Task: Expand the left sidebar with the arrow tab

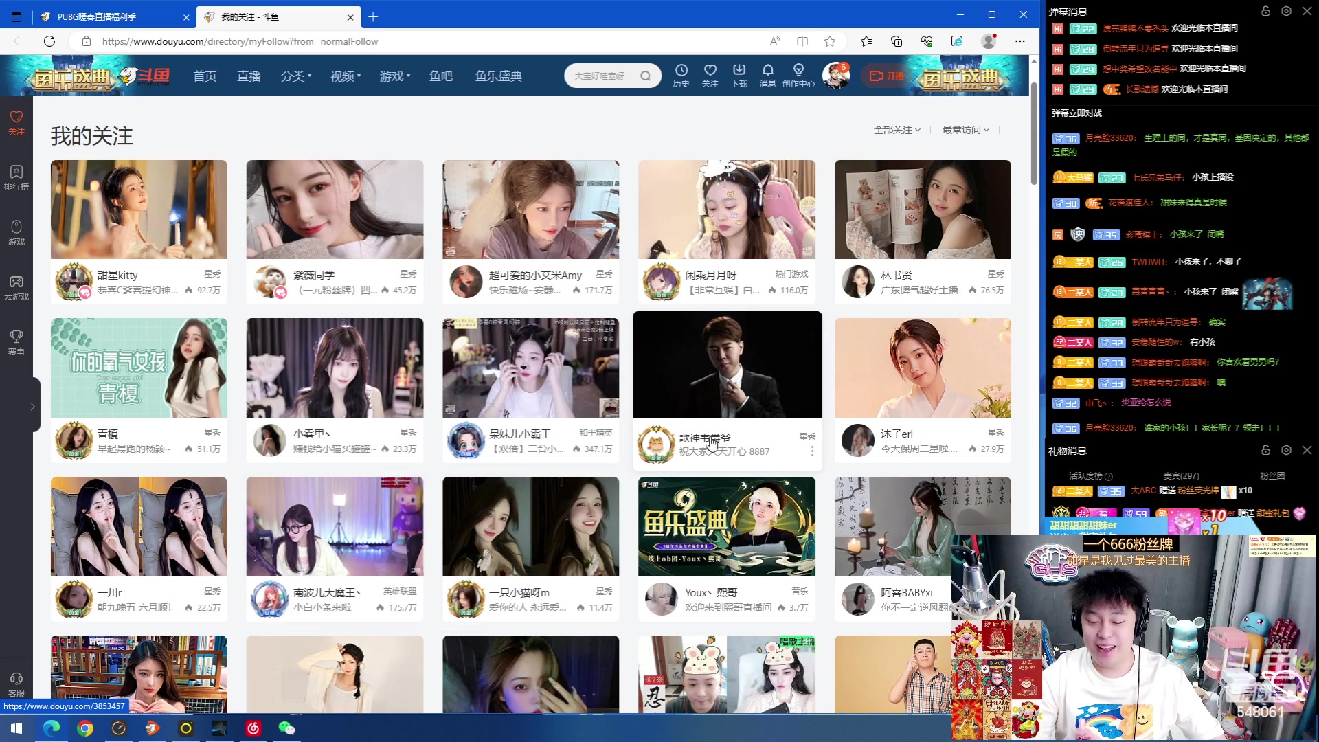Action: [32, 406]
